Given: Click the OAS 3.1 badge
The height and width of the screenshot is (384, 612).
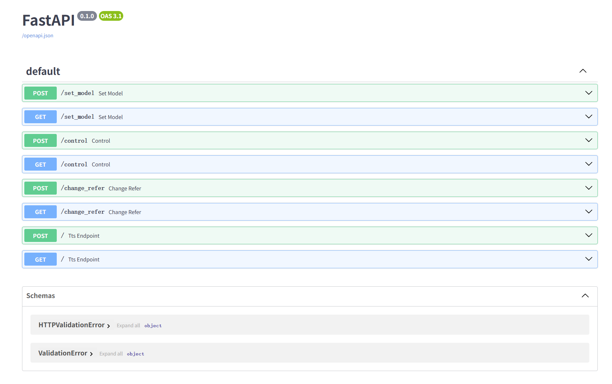Looking at the screenshot, I should tap(111, 16).
